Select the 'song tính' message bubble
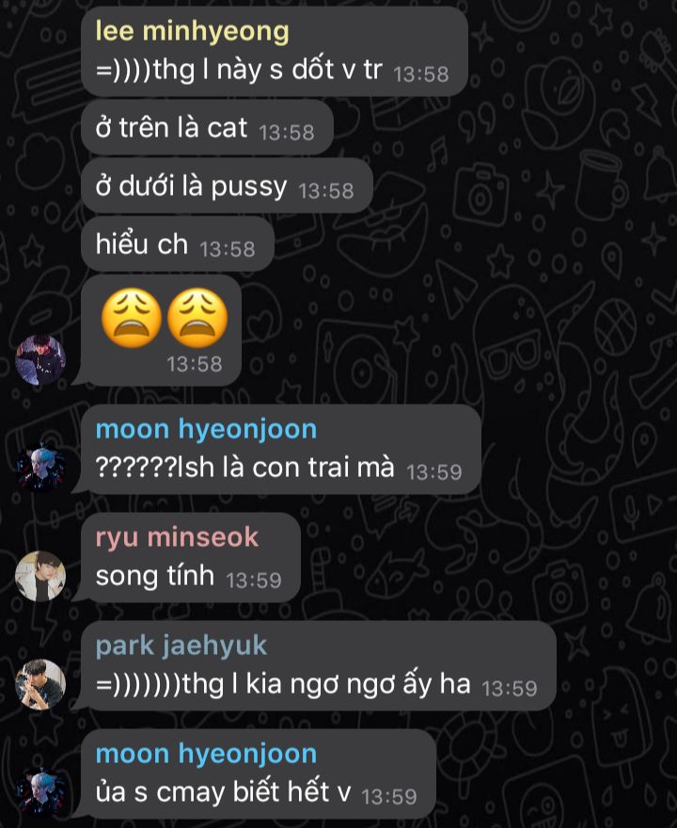 pos(191,558)
